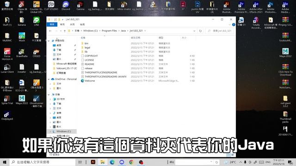Image resolution: width=296 pixels, height=166 pixels.
Task: Open the Garena desktop shortcut
Action: (x=80, y=6)
